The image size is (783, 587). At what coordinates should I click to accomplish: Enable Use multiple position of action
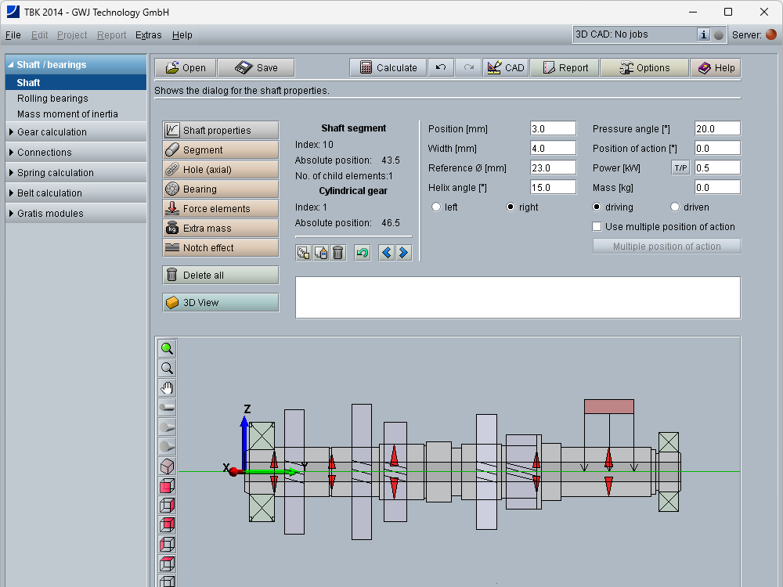click(597, 227)
